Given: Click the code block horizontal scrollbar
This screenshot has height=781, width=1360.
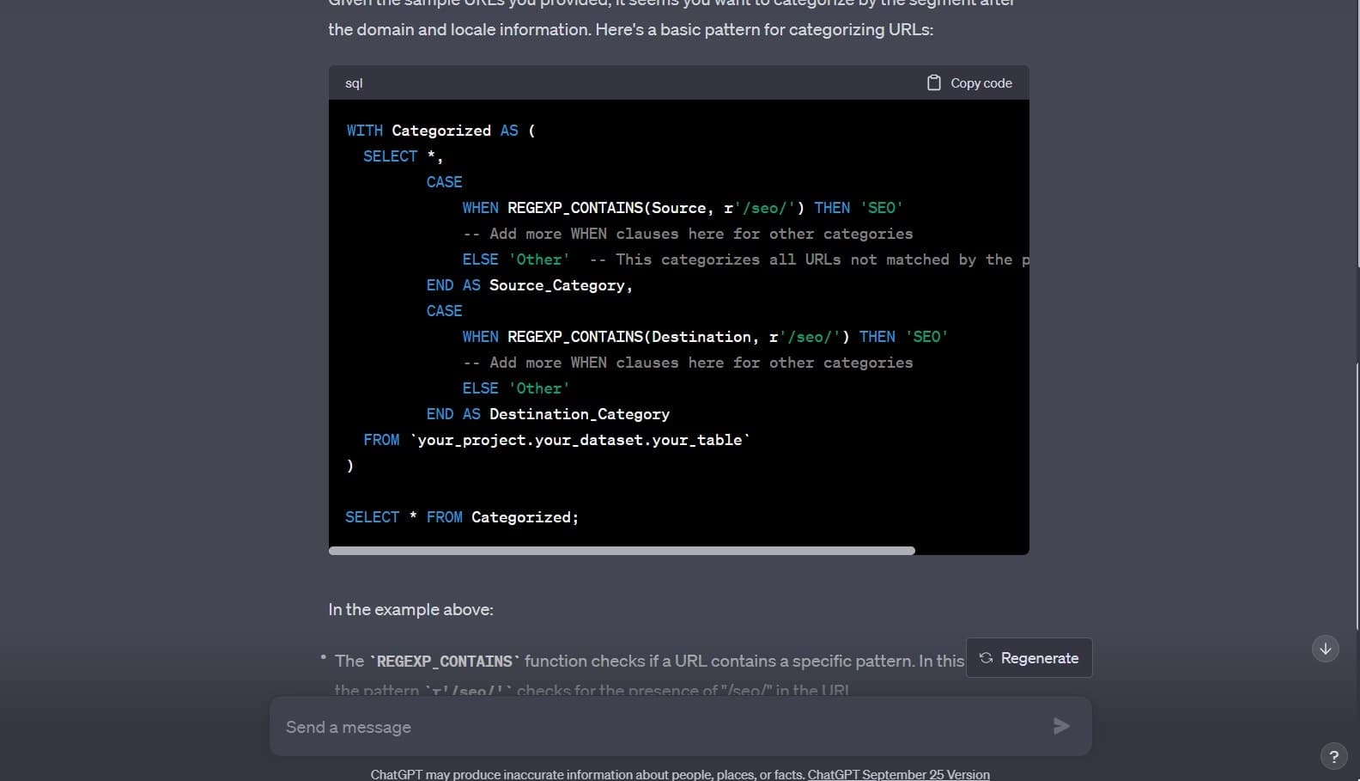Looking at the screenshot, I should [x=622, y=551].
